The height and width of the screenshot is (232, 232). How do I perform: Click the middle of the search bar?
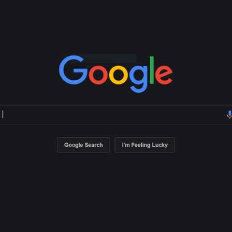click(x=116, y=115)
